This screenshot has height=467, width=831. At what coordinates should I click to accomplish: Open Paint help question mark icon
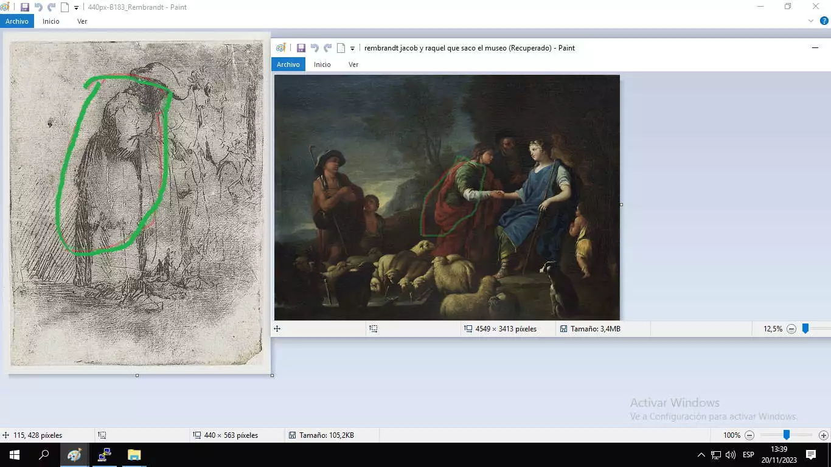(x=824, y=21)
